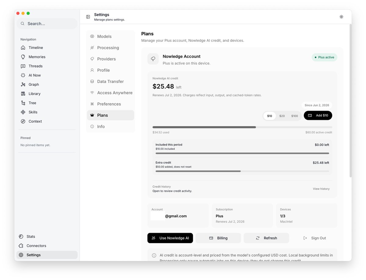
Task: Go to Memories in the navigation
Action: (x=47, y=57)
